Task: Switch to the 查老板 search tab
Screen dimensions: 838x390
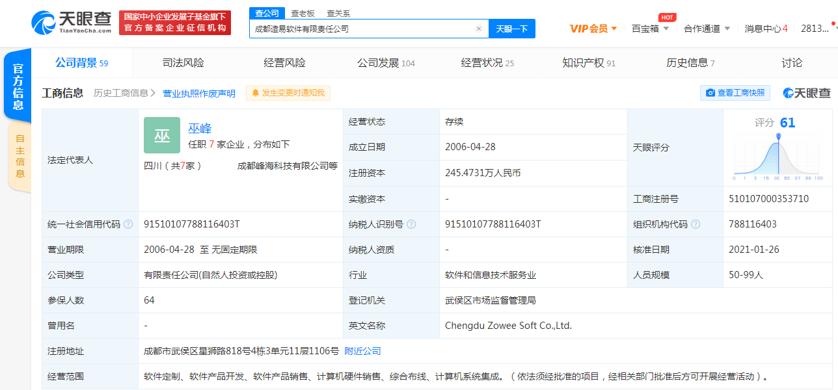Action: pos(303,13)
